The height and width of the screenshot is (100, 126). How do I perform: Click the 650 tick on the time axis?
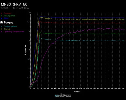tap(123, 89)
